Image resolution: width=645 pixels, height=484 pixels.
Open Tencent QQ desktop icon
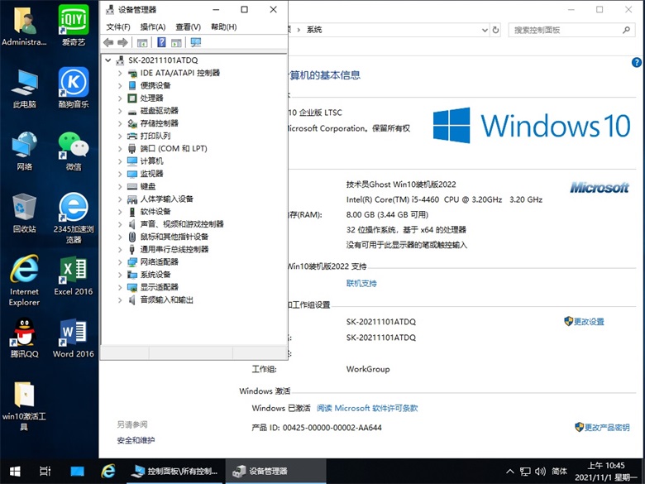24,338
